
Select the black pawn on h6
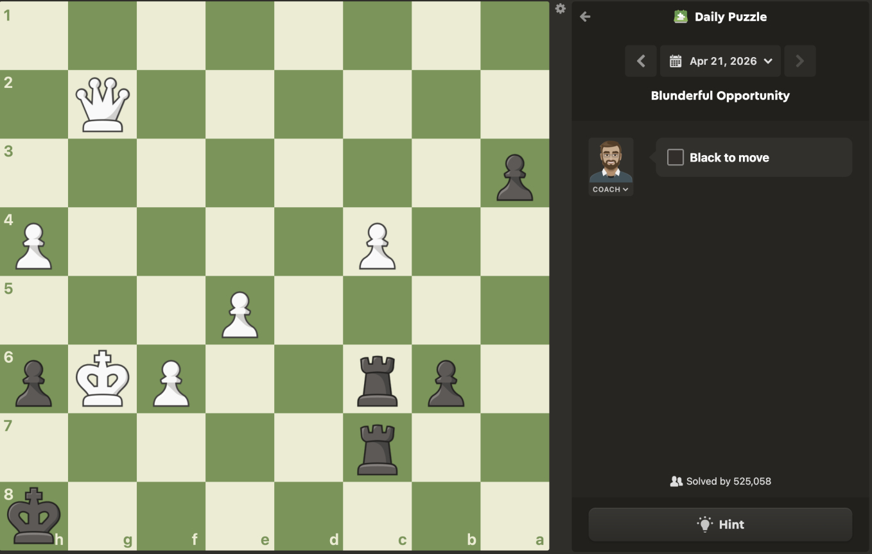tap(33, 383)
